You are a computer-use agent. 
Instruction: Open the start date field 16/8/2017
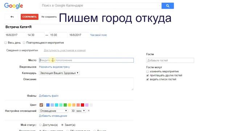(x=14, y=35)
